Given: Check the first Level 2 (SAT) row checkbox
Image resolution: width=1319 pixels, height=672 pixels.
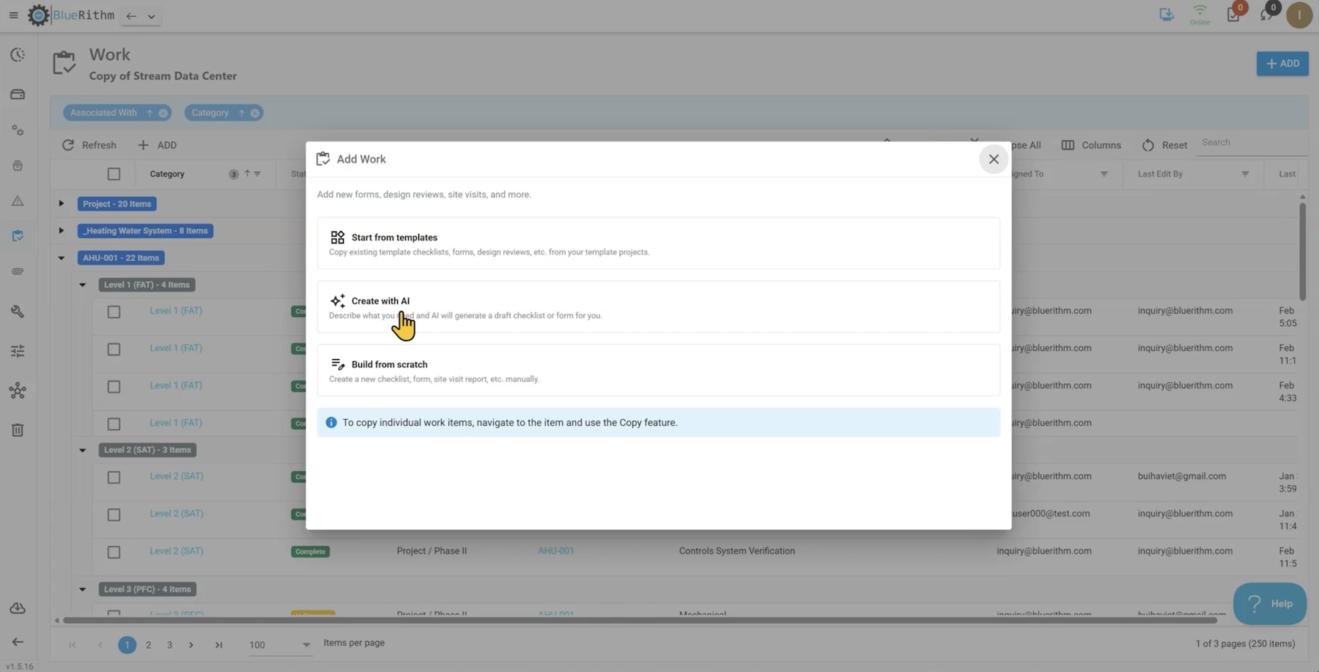Looking at the screenshot, I should tap(114, 478).
